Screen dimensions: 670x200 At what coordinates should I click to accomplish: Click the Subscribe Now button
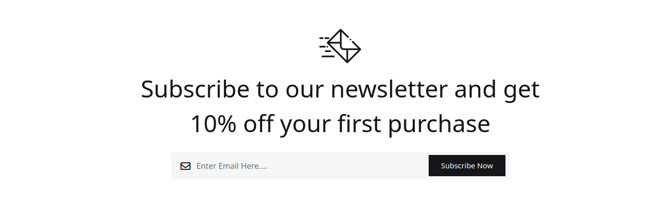coord(467,166)
